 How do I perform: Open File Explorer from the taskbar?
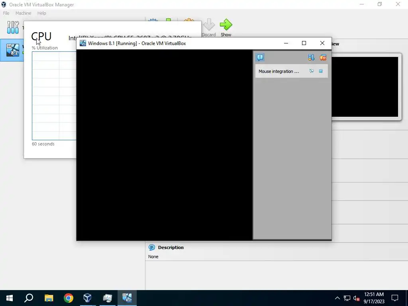click(x=49, y=298)
